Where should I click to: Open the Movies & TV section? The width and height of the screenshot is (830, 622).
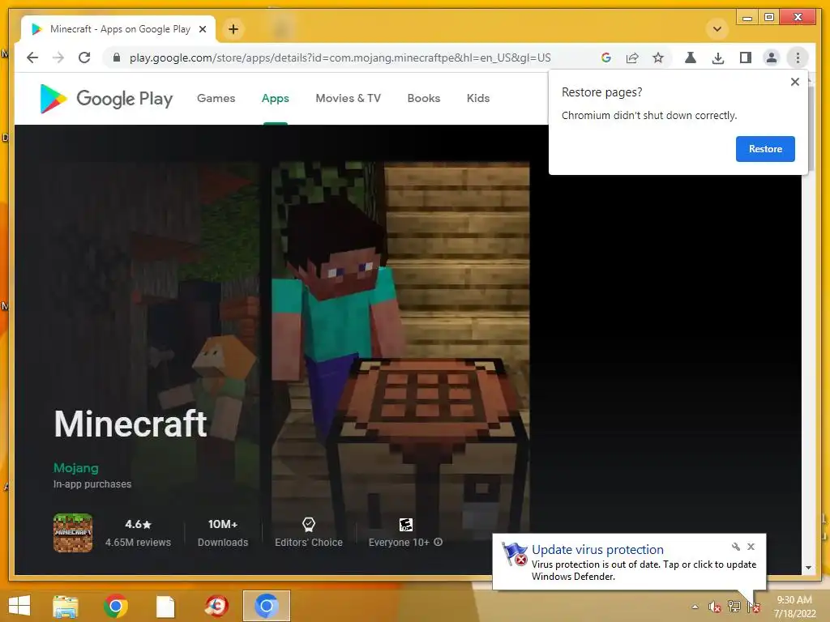point(349,98)
